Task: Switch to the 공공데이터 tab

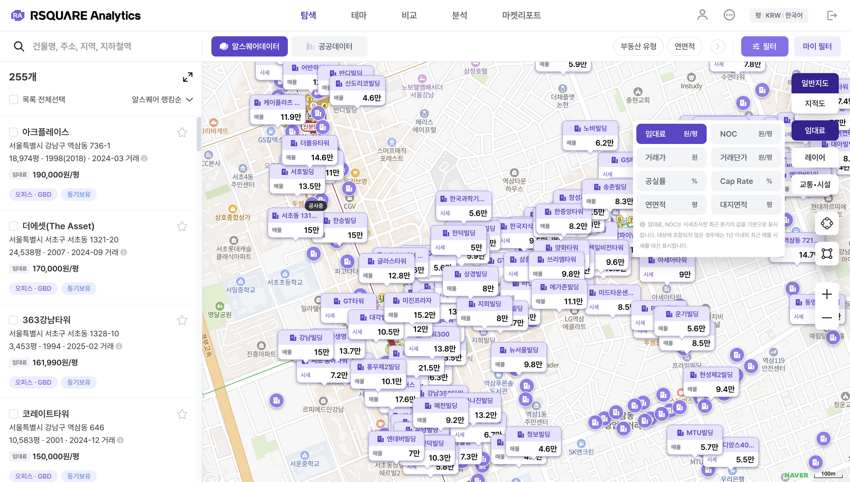Action: coord(329,46)
